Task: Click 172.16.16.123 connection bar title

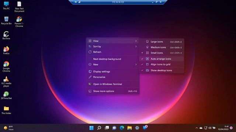Action: point(118,2)
